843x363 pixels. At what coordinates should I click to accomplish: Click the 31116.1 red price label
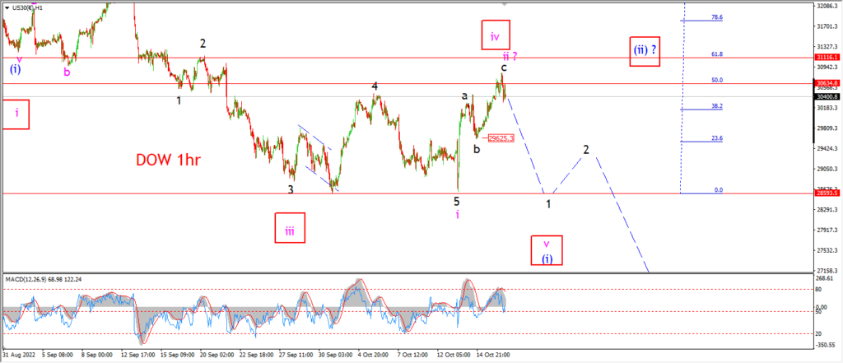tap(827, 57)
